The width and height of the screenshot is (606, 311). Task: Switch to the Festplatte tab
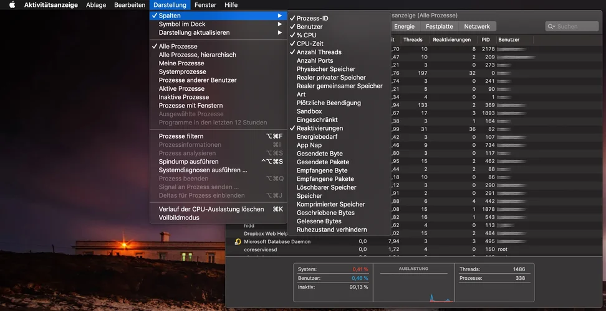(x=439, y=27)
